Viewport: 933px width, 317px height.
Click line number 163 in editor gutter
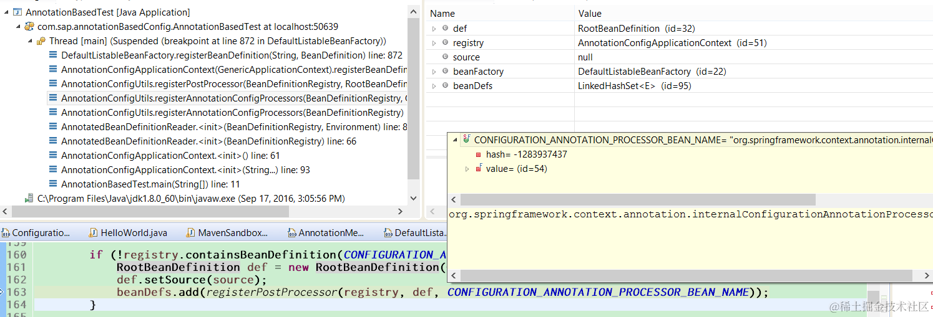16,292
